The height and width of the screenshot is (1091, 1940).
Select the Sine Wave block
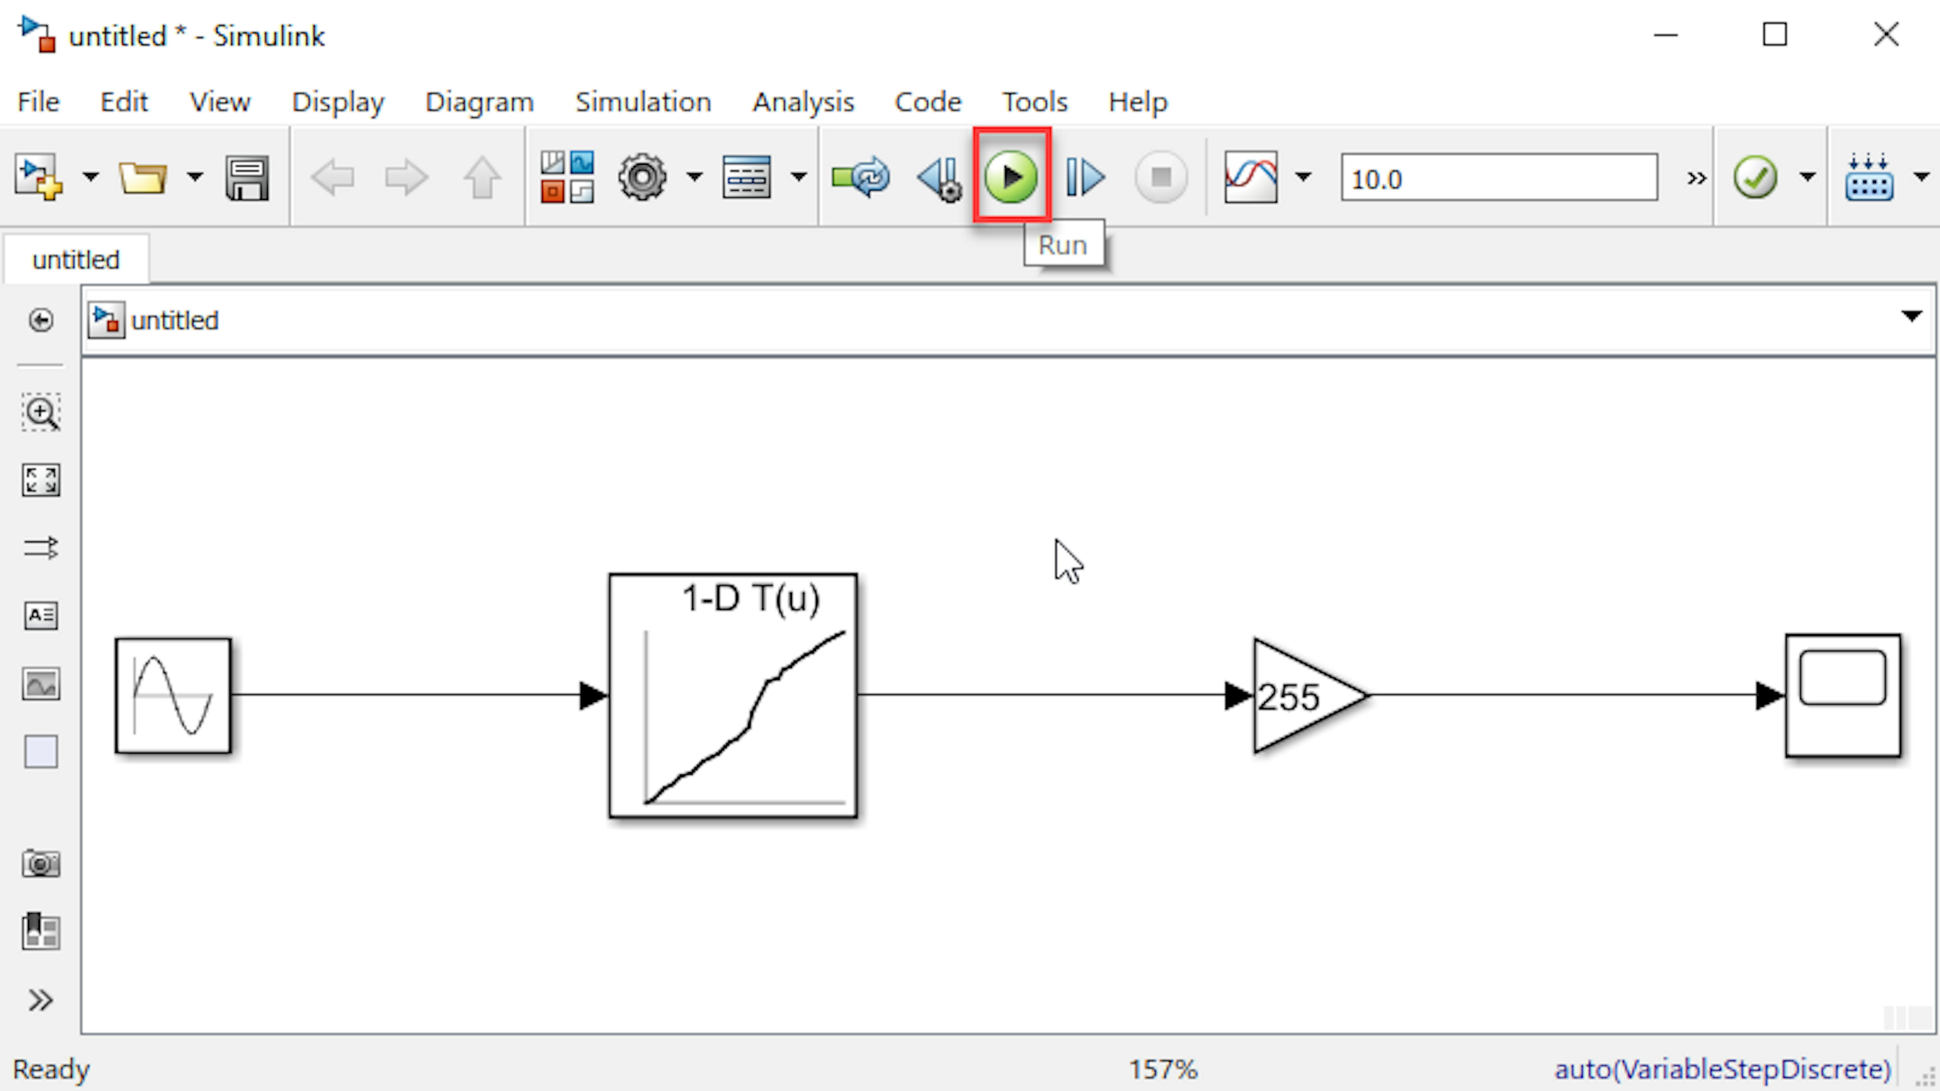coord(173,695)
